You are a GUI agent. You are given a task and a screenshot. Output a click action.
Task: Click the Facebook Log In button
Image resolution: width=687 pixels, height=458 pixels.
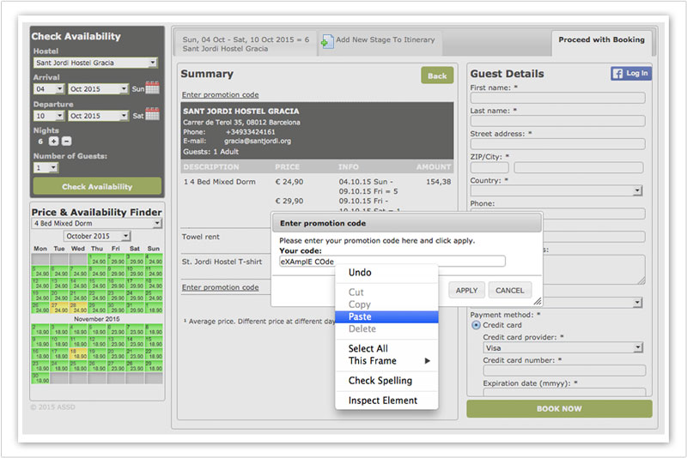(631, 73)
